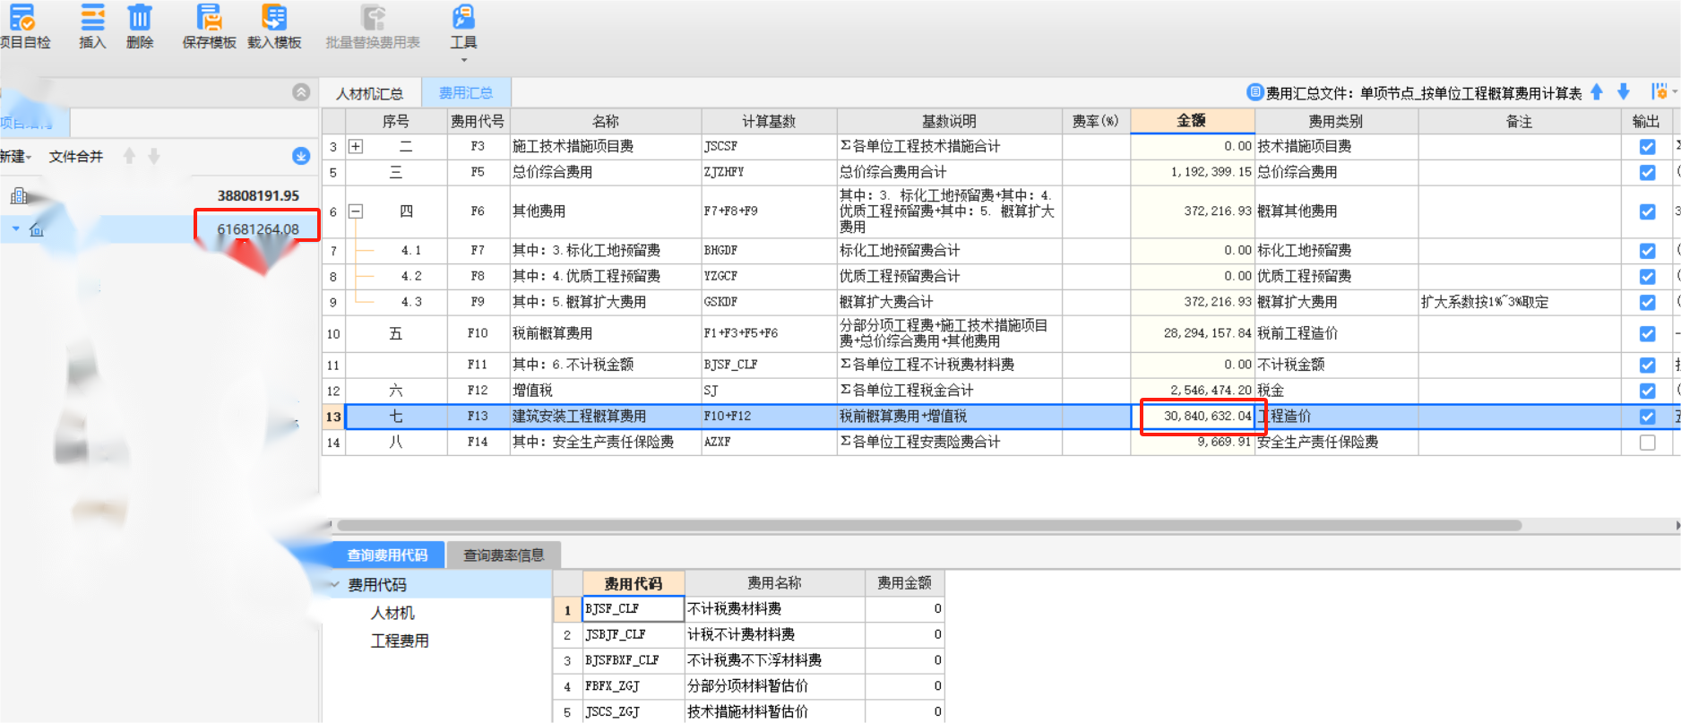Switch to the 查询费用代码 tab
Viewport: 1681px width, 723px height.
pyautogui.click(x=387, y=555)
